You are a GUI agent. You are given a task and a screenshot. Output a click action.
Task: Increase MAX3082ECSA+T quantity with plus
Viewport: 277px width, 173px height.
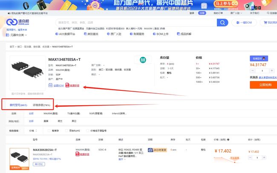click(264, 158)
